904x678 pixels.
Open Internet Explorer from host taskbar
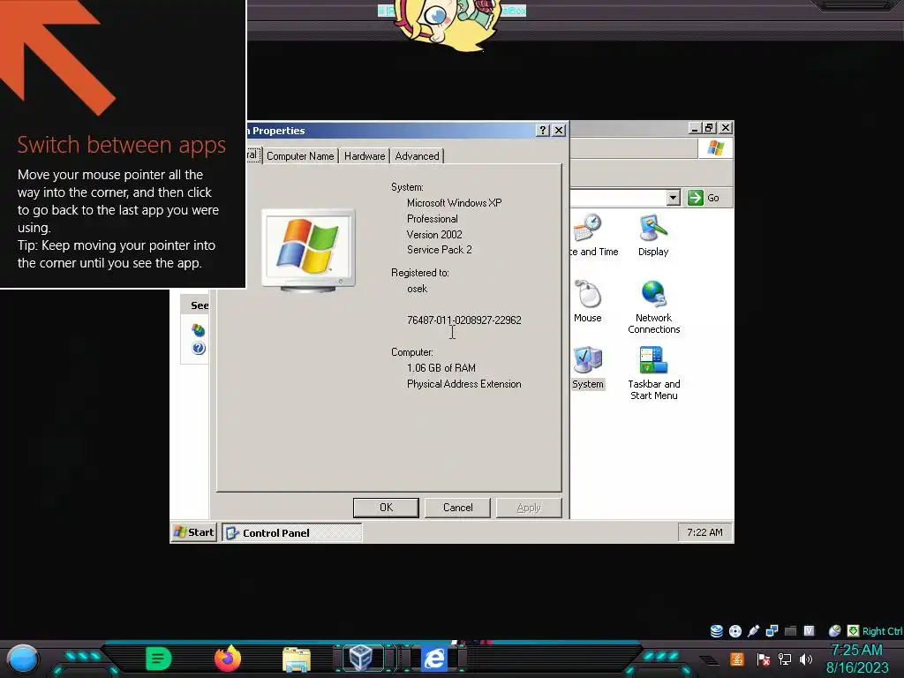point(434,659)
